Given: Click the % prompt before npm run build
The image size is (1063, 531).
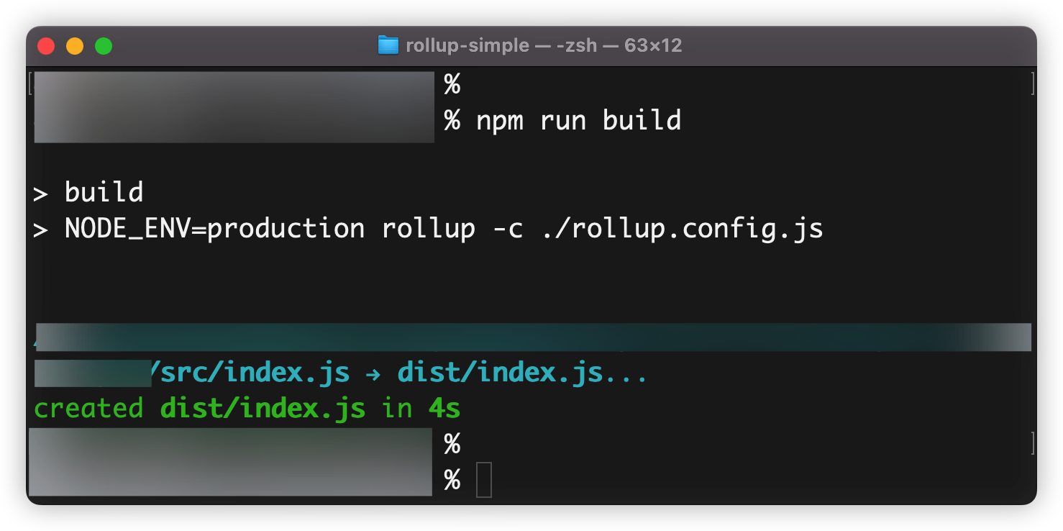Looking at the screenshot, I should click(452, 120).
